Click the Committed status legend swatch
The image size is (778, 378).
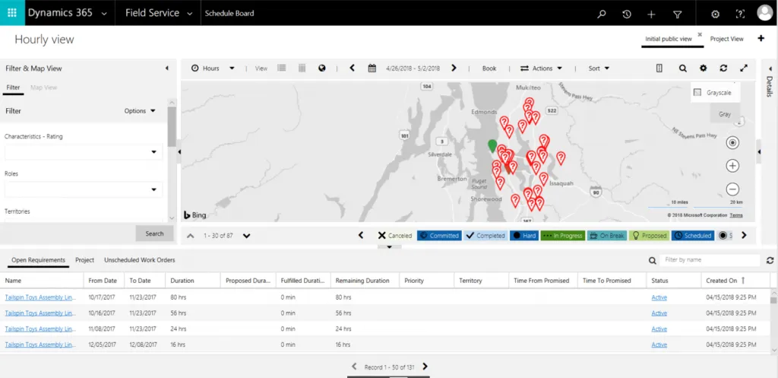tap(440, 236)
